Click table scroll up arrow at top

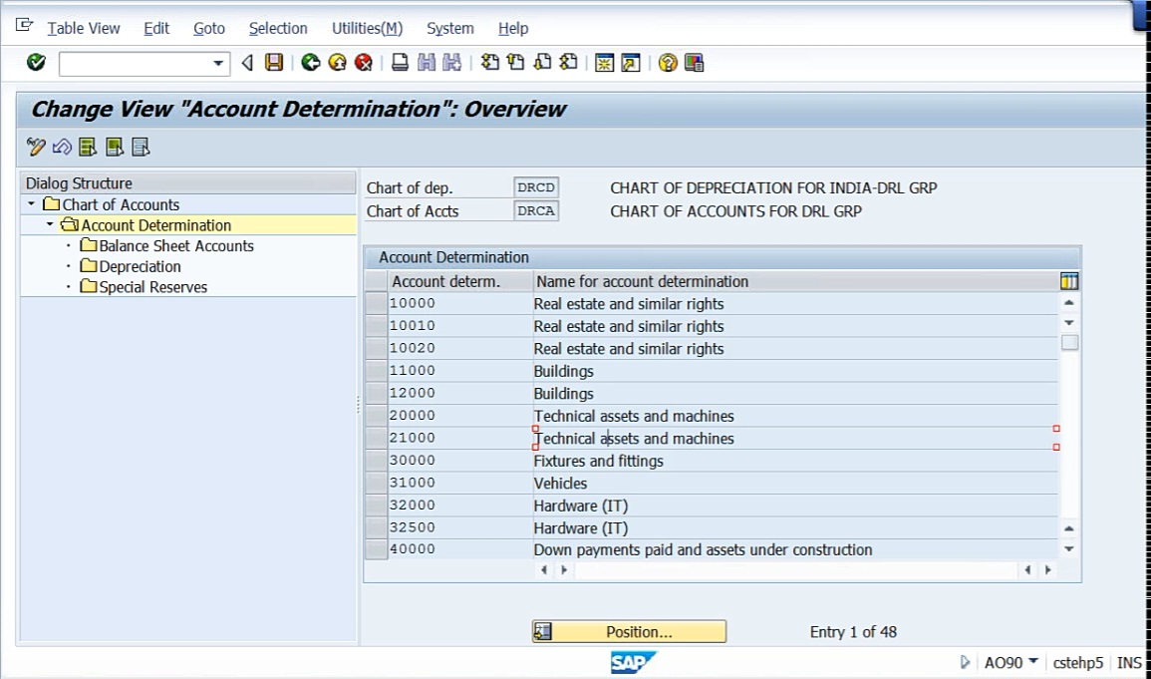click(1069, 302)
